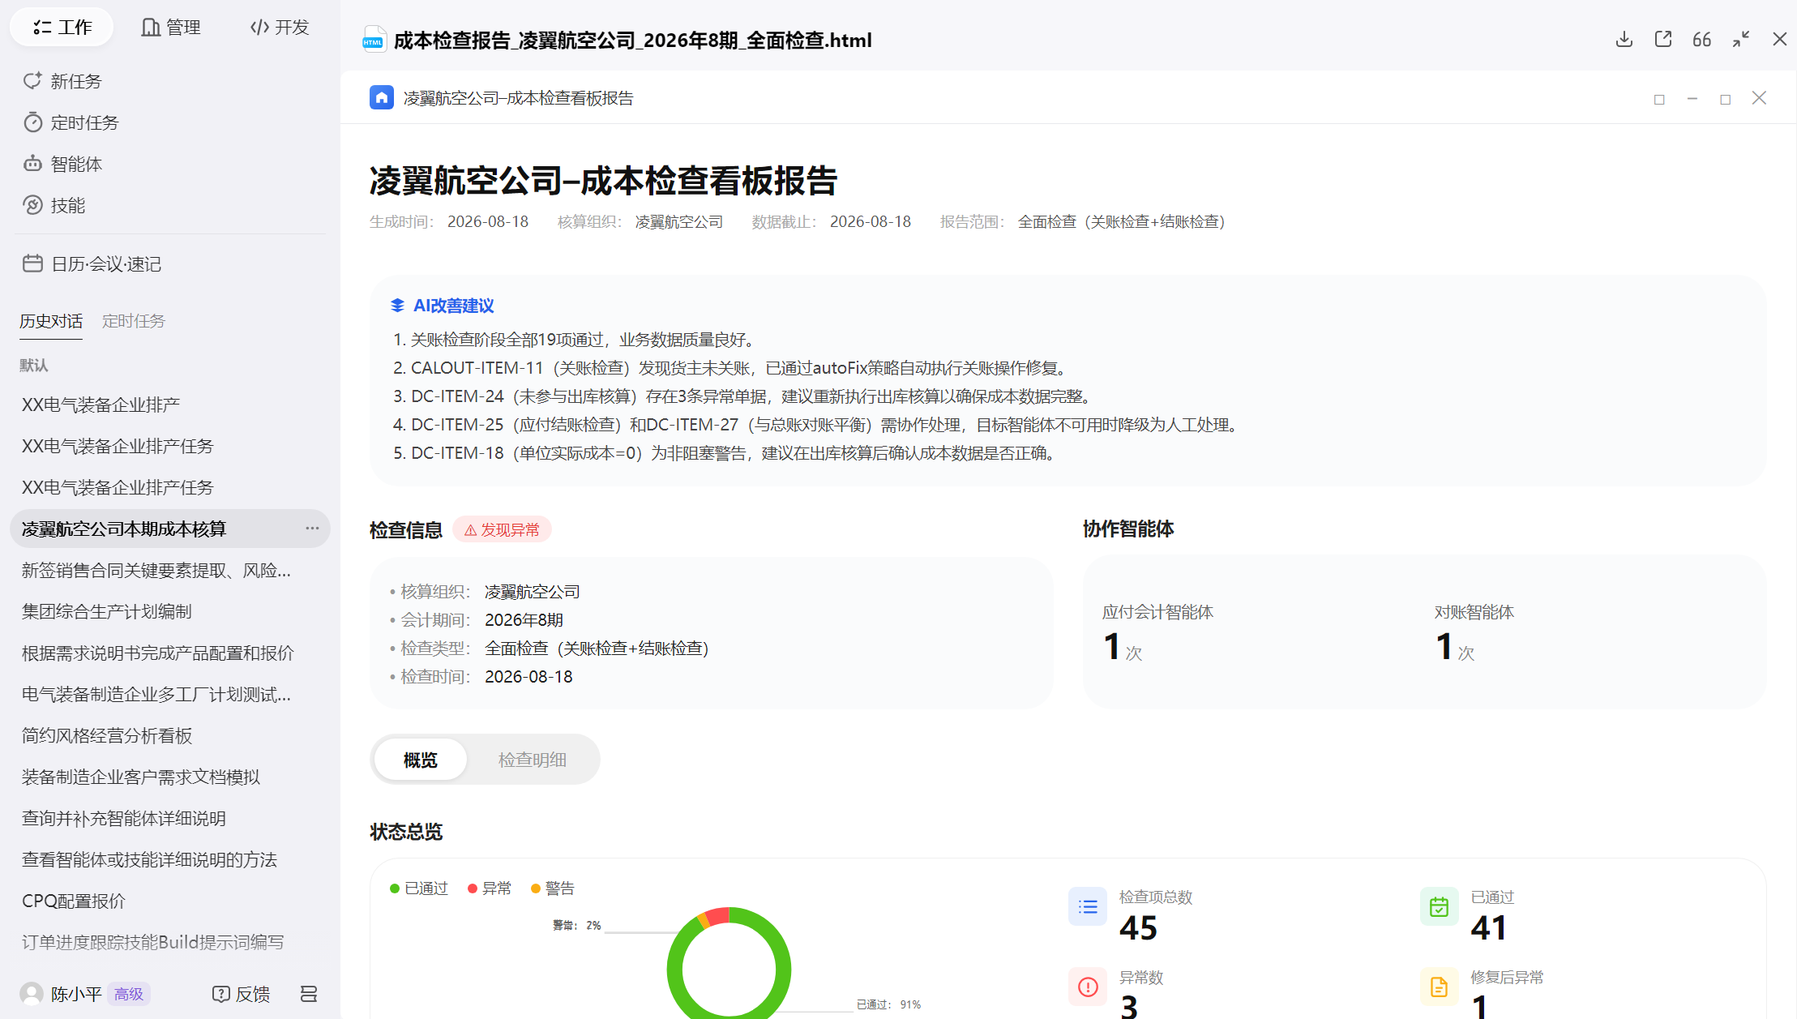The height and width of the screenshot is (1019, 1797).
Task: Select the 历史对话 tab
Action: [x=51, y=321]
